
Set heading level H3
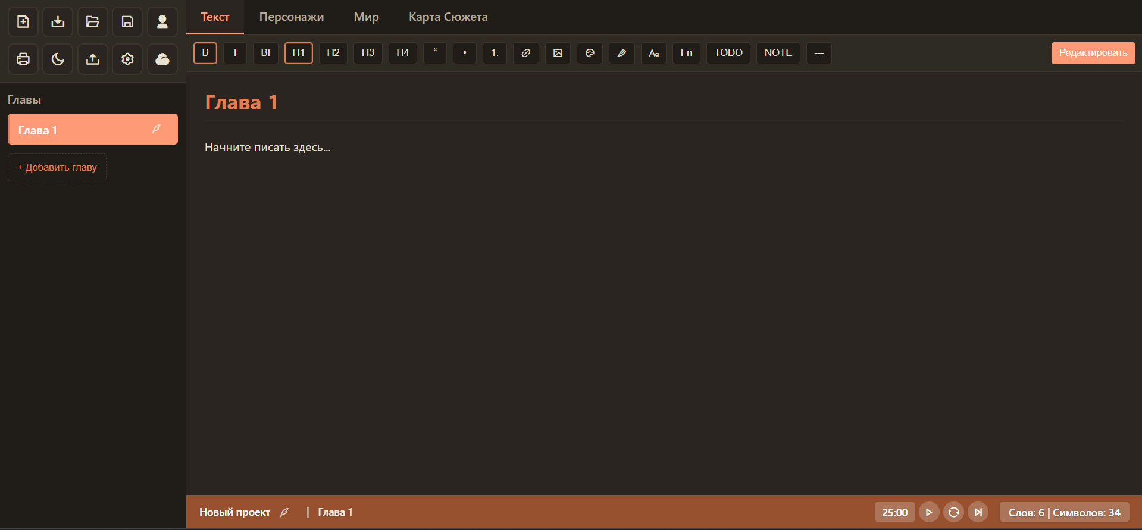coord(368,53)
